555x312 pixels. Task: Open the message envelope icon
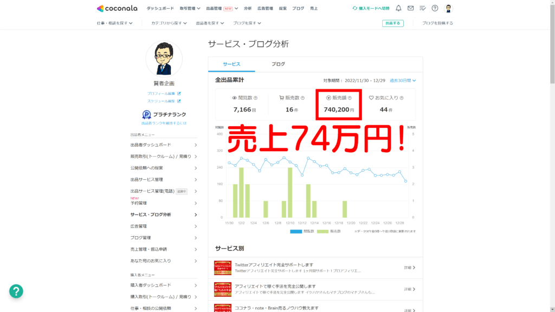410,8
